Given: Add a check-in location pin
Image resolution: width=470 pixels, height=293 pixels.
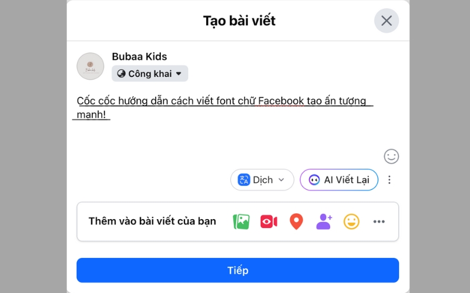Looking at the screenshot, I should 296,222.
